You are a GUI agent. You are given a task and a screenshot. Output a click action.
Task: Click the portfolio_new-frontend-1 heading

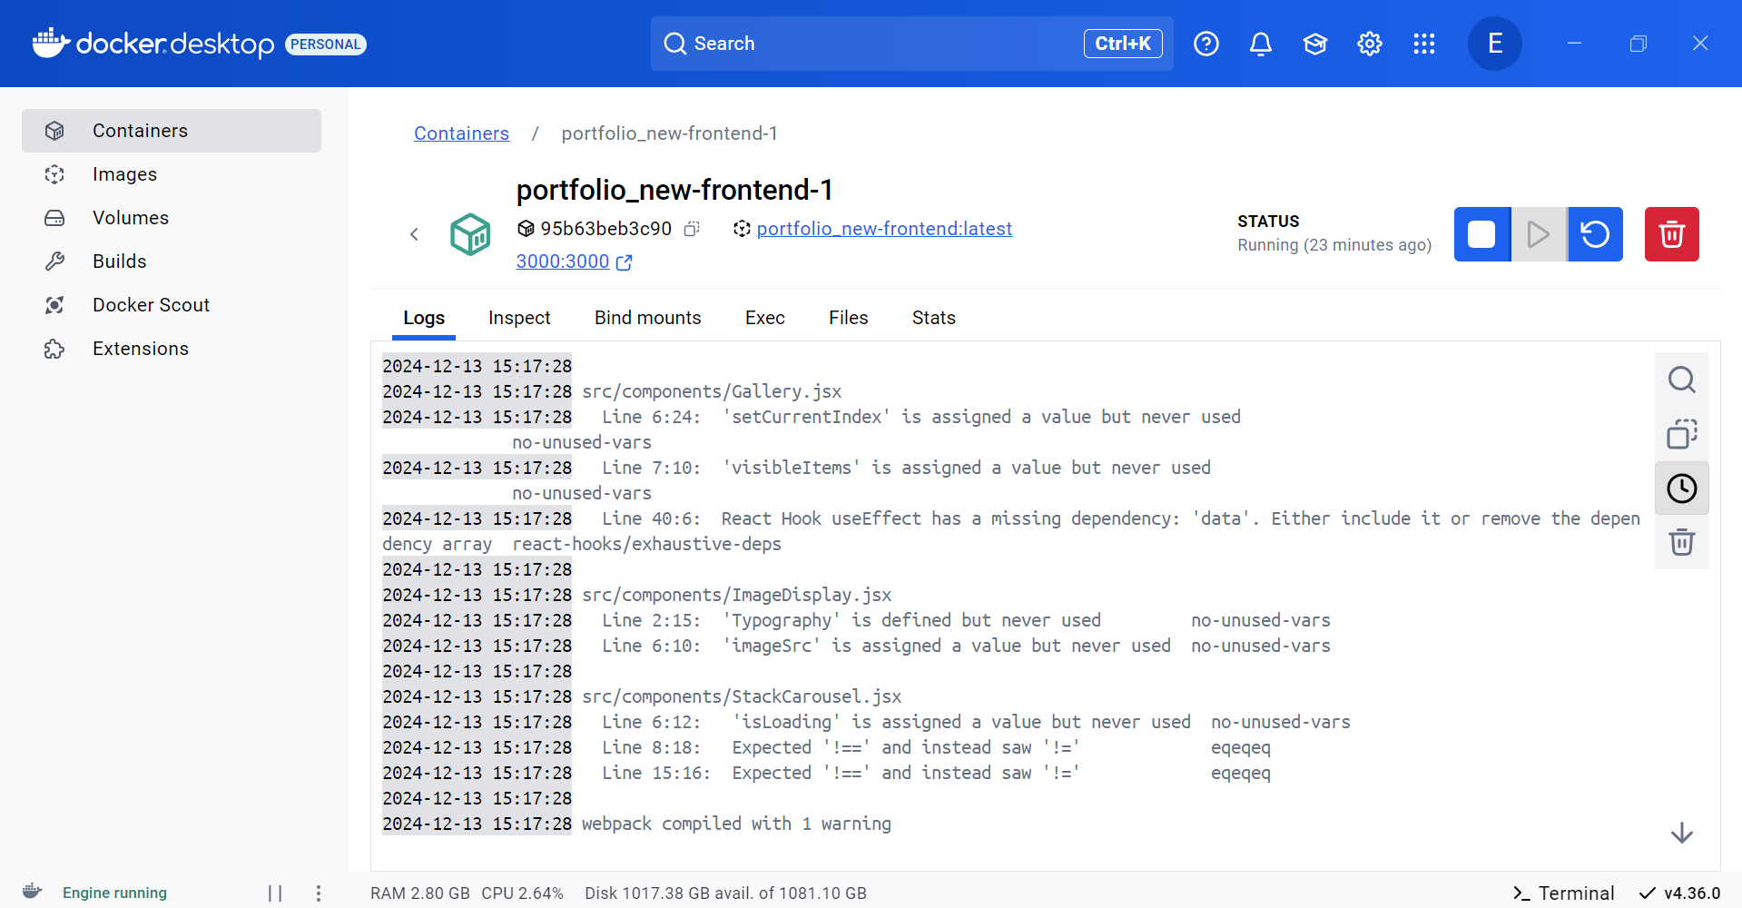(x=674, y=190)
